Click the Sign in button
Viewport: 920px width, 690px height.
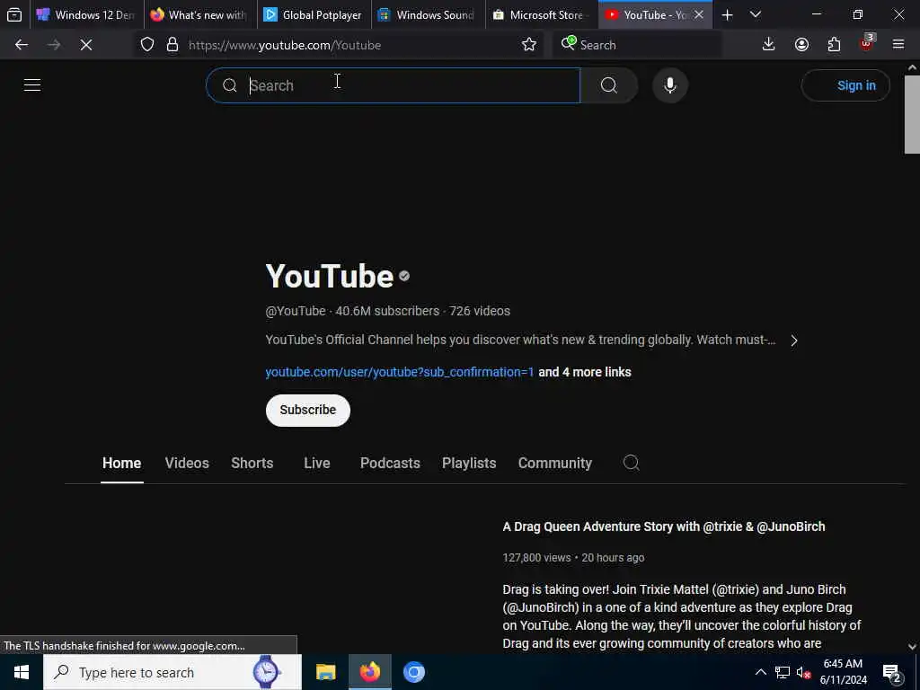click(845, 85)
